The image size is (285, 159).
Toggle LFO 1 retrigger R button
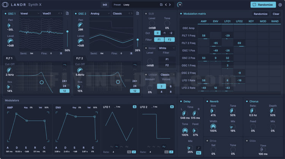tap(135, 107)
